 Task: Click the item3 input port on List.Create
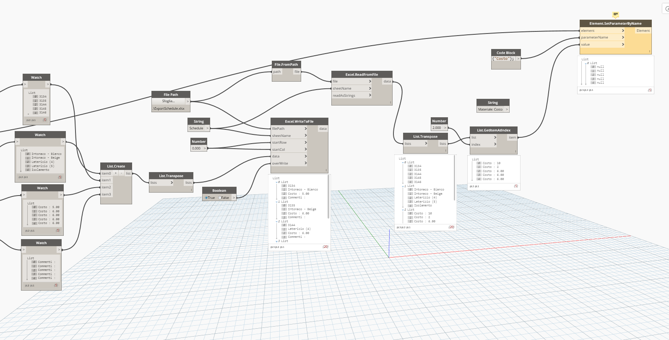tap(106, 194)
